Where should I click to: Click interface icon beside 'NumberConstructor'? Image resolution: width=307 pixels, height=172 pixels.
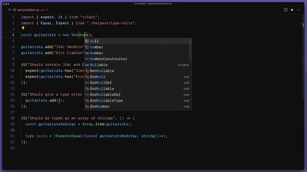[x=87, y=59]
